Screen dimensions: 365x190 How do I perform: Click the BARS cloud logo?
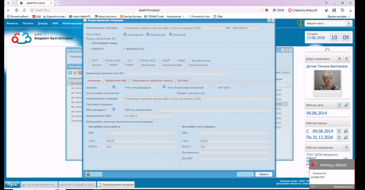[x=21, y=37]
